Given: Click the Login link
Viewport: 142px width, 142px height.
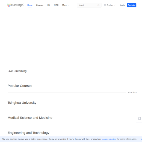Looking at the screenshot, I should pos(122,5).
